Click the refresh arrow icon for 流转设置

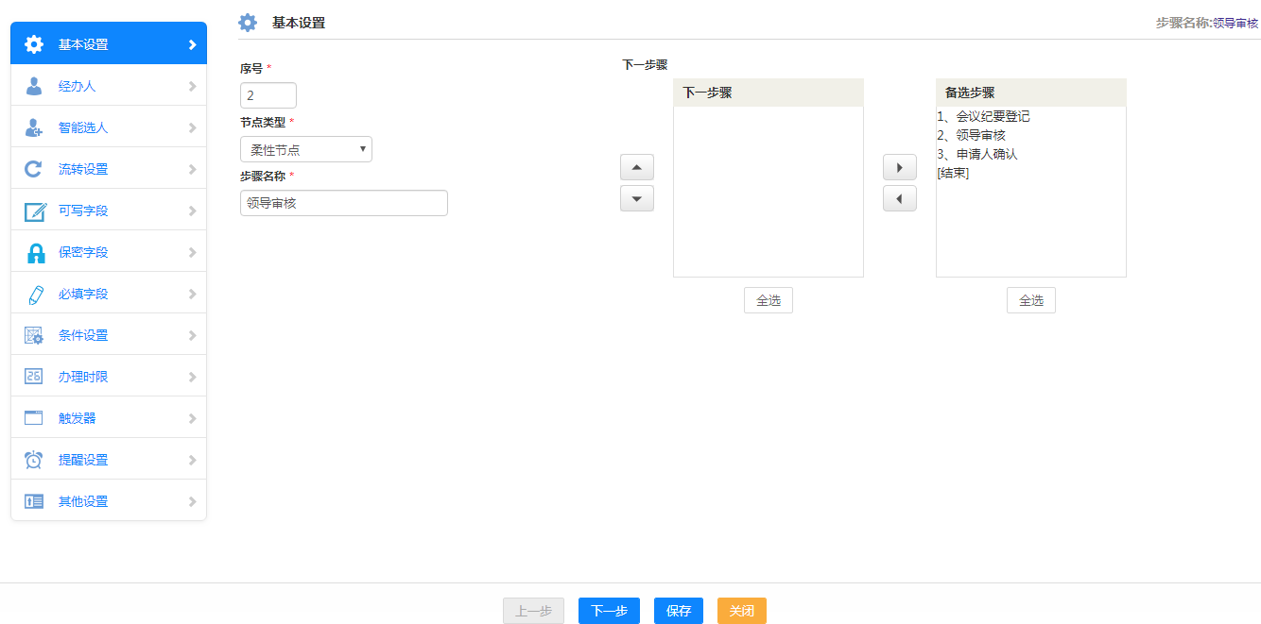point(34,170)
